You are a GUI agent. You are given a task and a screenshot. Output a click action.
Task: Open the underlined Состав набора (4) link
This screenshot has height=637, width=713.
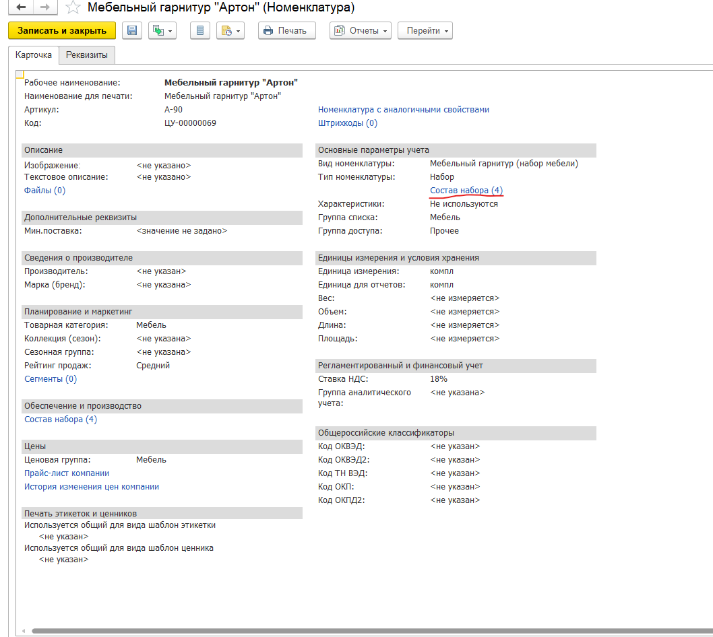(x=466, y=191)
